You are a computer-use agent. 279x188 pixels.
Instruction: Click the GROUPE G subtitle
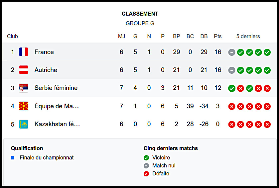140,23
